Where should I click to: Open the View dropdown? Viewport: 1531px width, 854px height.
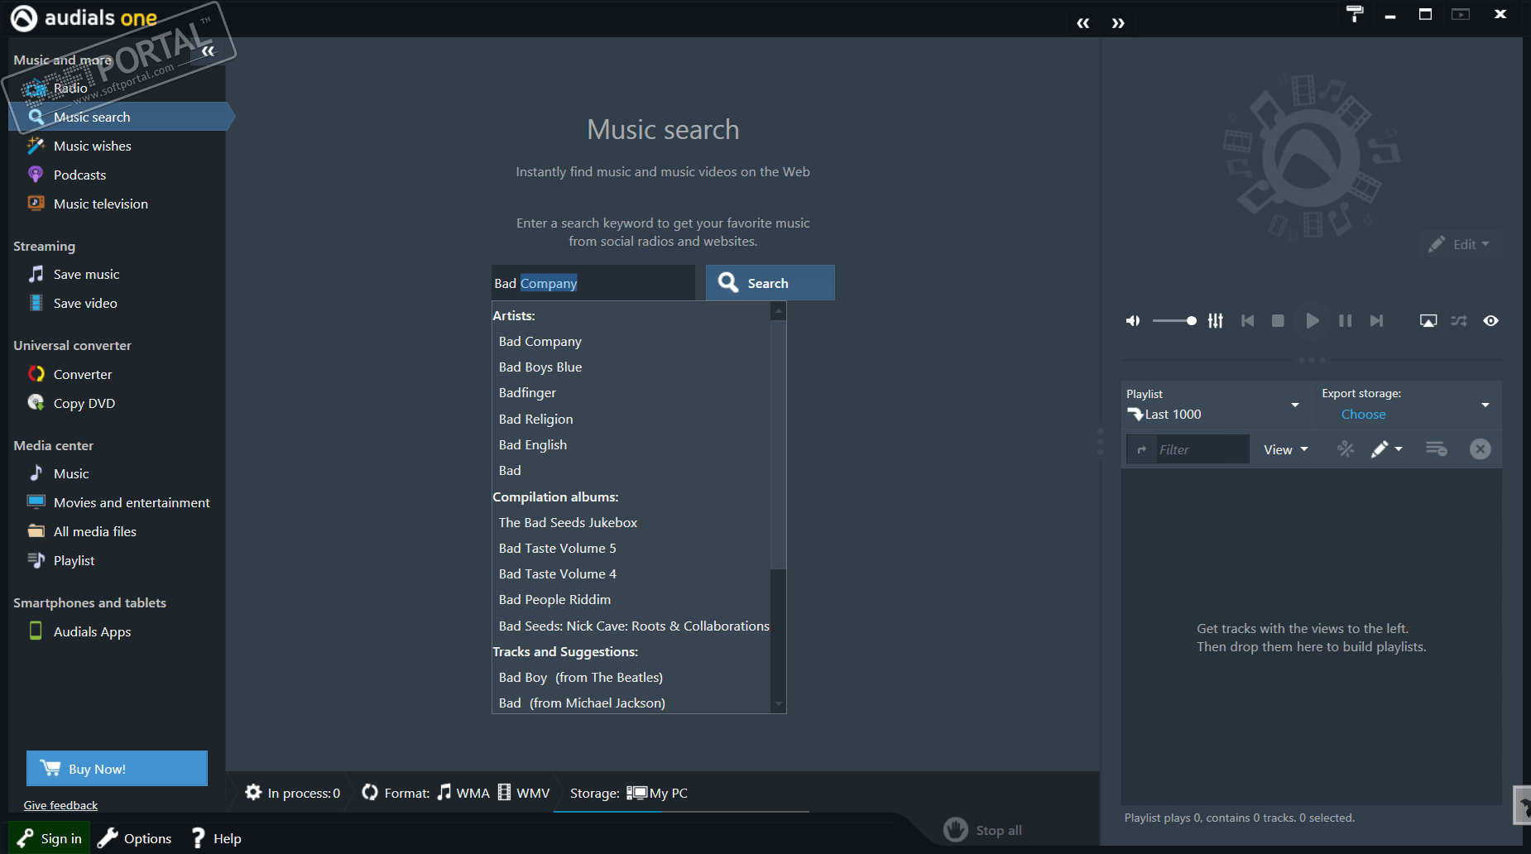(x=1286, y=449)
